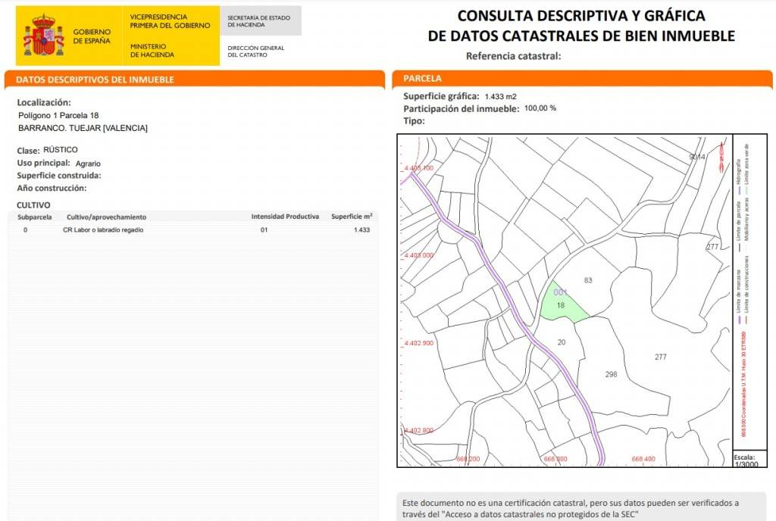Viewport: 776px width, 521px height.
Task: Select parcel 298 on the cadastral map
Action: point(612,374)
